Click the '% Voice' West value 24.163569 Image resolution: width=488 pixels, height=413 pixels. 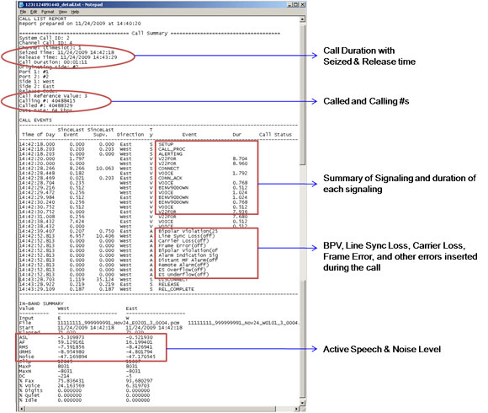point(71,385)
